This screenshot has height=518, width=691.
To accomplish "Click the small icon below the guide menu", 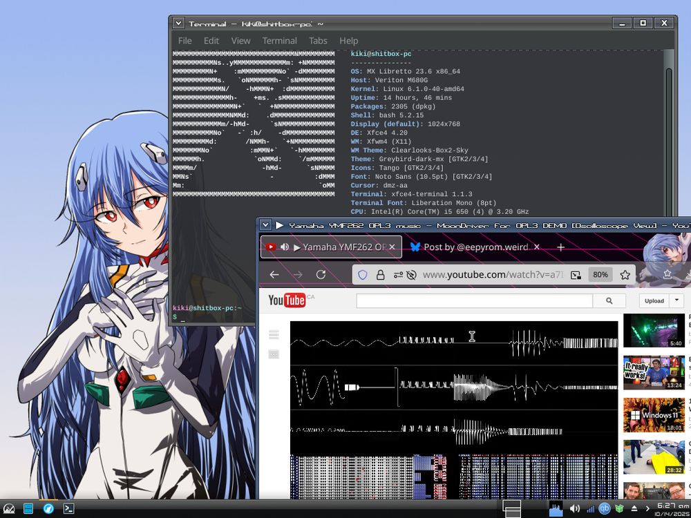I will tap(274, 354).
